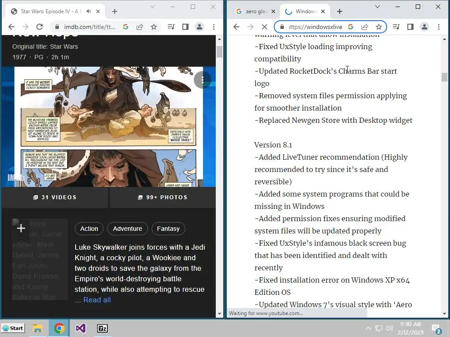Open profile avatar in windowsxlive window

(x=424, y=27)
